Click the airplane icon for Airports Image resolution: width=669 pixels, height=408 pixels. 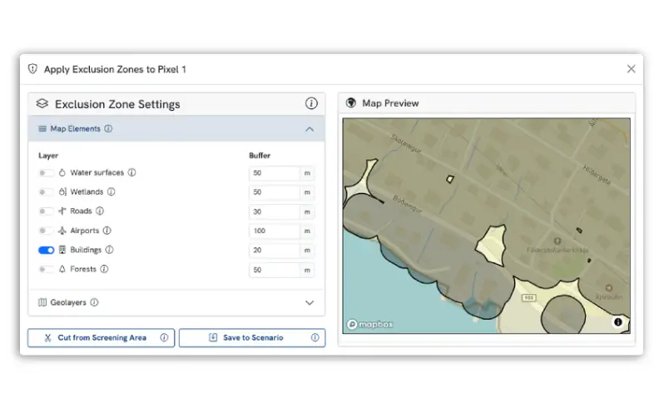(62, 231)
